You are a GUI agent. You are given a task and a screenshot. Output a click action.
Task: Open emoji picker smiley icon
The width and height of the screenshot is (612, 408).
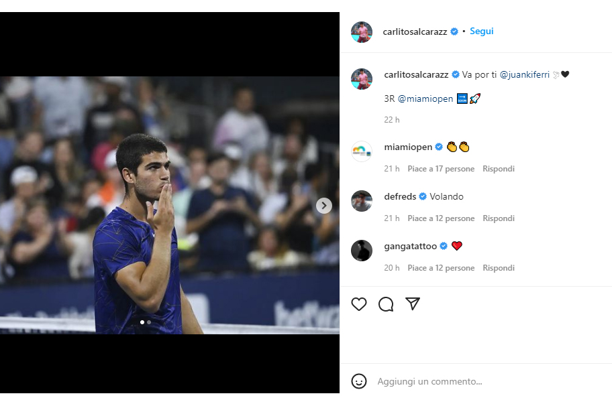[x=359, y=381]
